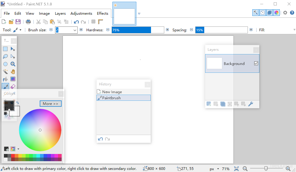Screen dimensions: 296x172
Task: Select the Ellipse Select tool
Action: pos(5,64)
